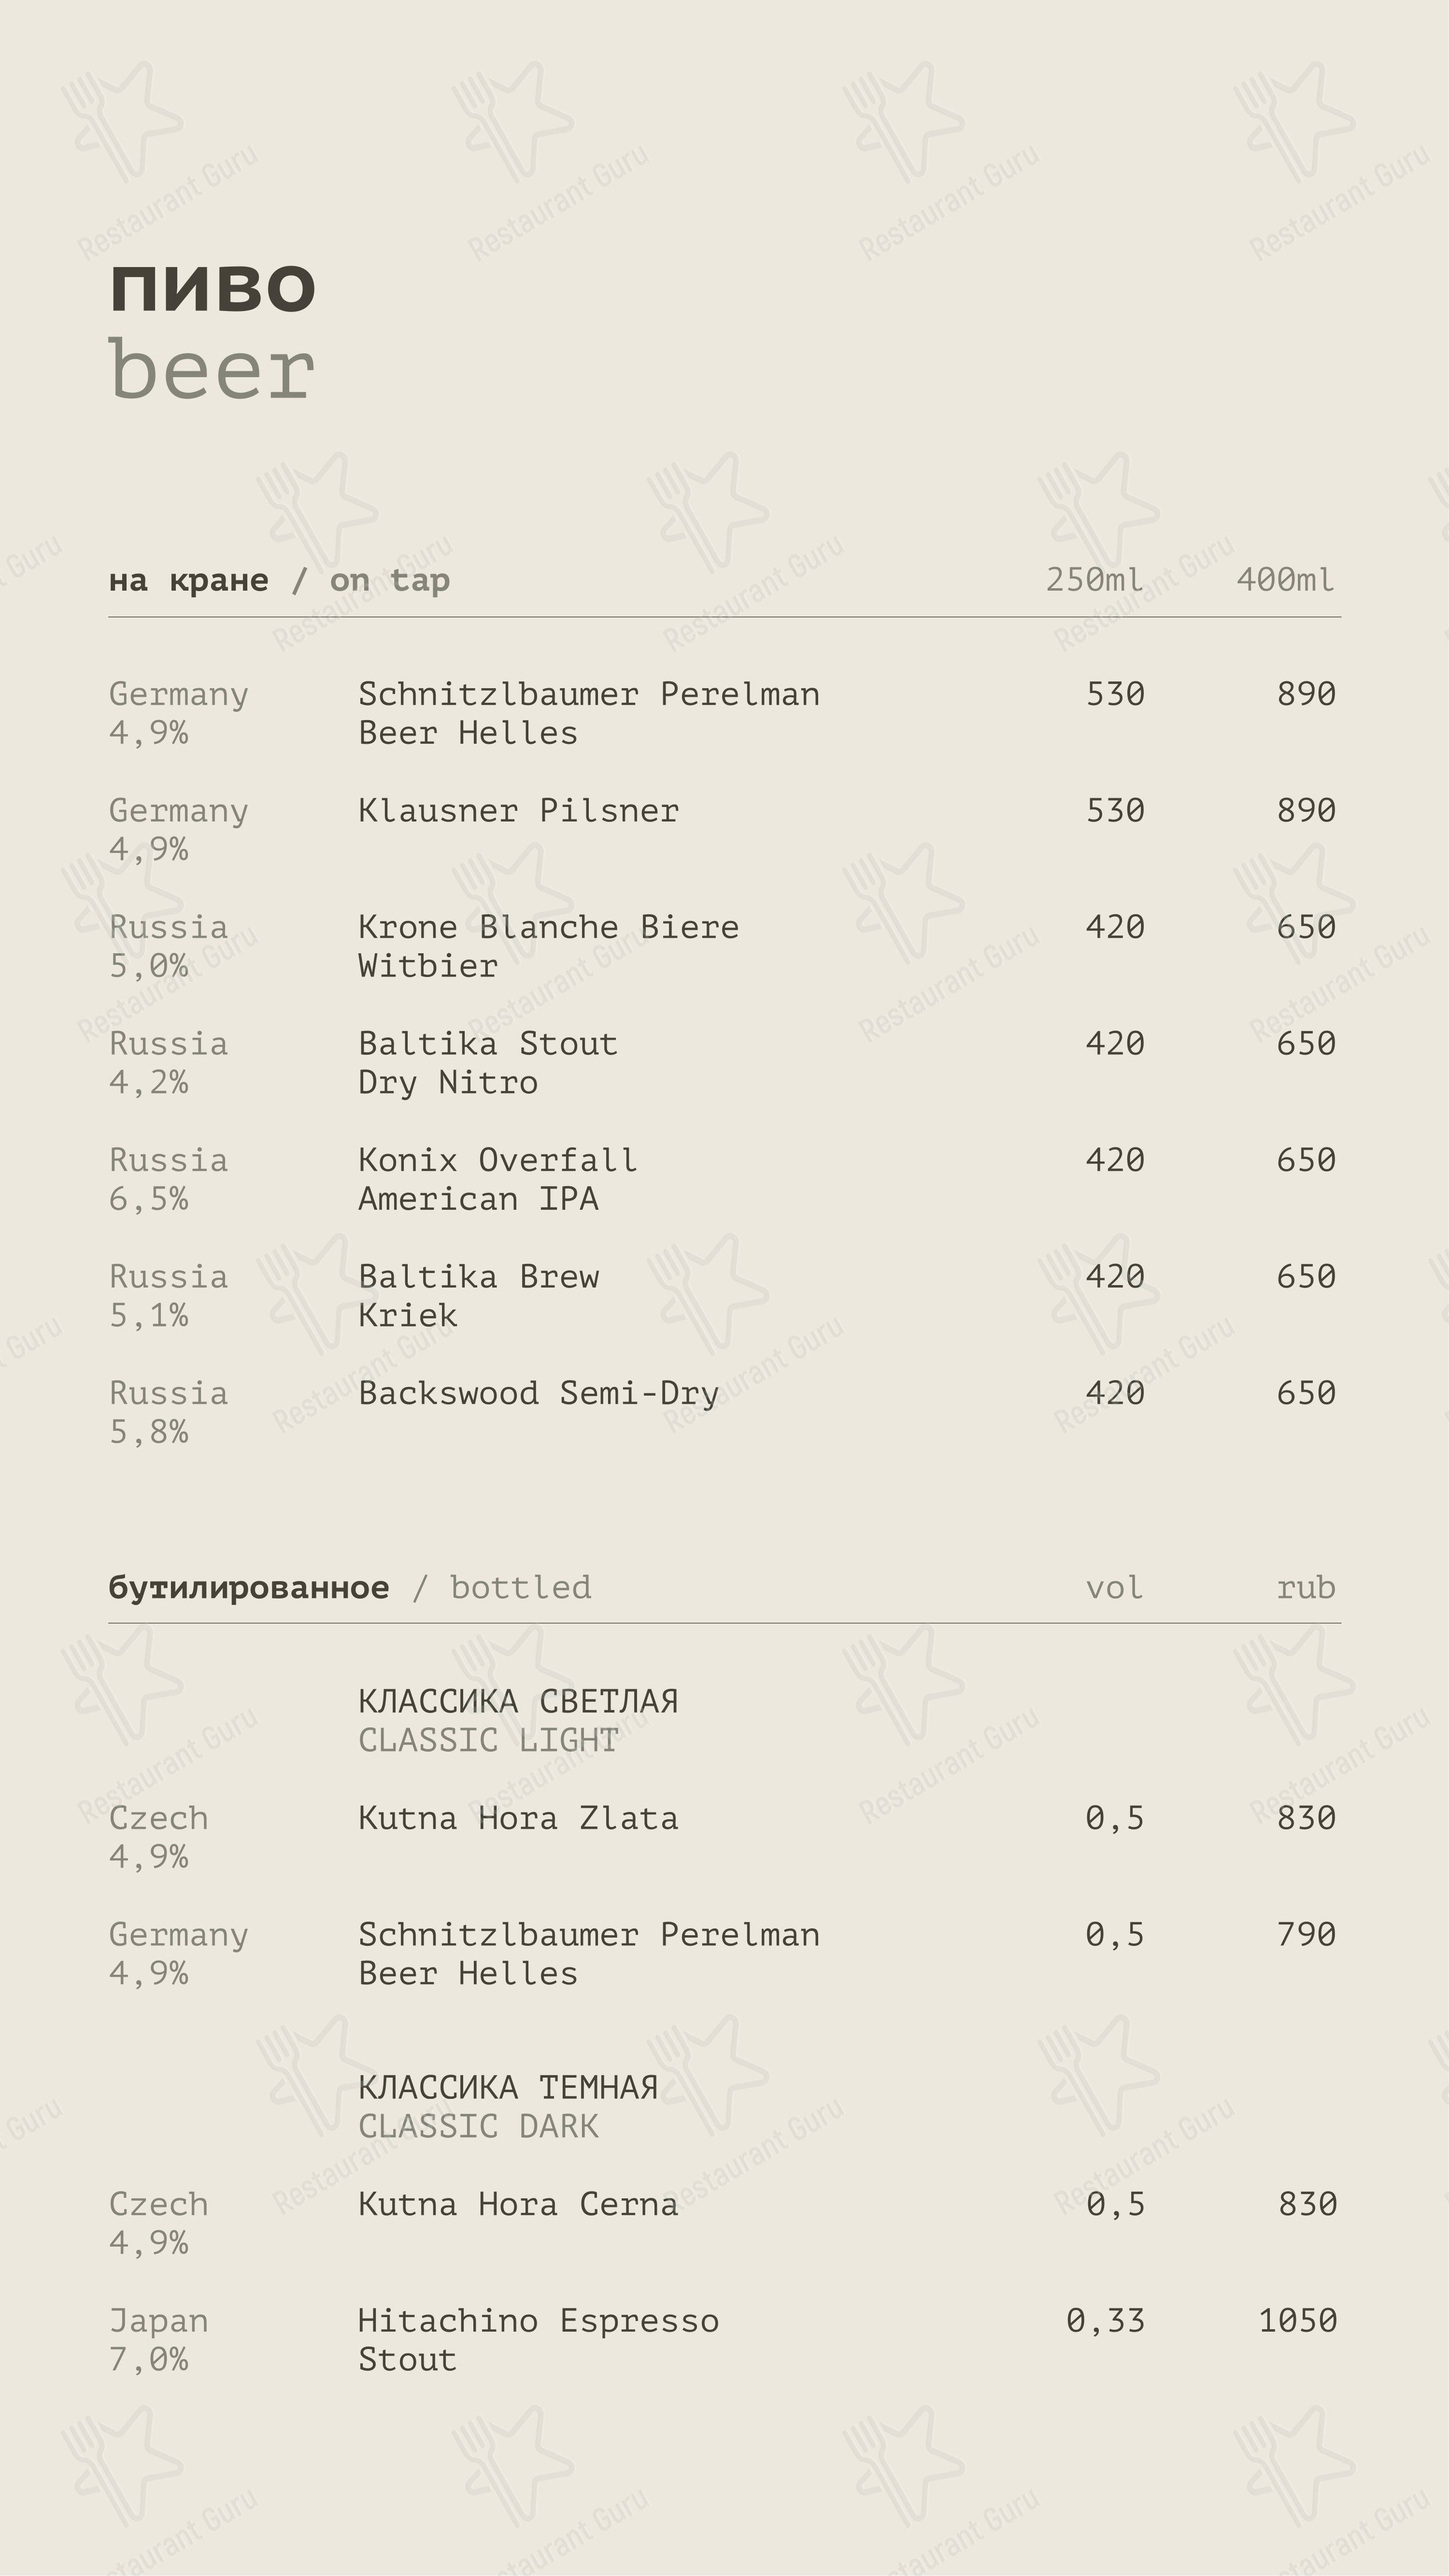This screenshot has width=1449, height=2576.
Task: Click Kutna Hora Zlata bottled beer
Action: [518, 1817]
